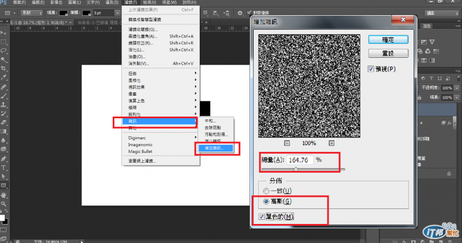Select the Type tool

(x=3, y=167)
